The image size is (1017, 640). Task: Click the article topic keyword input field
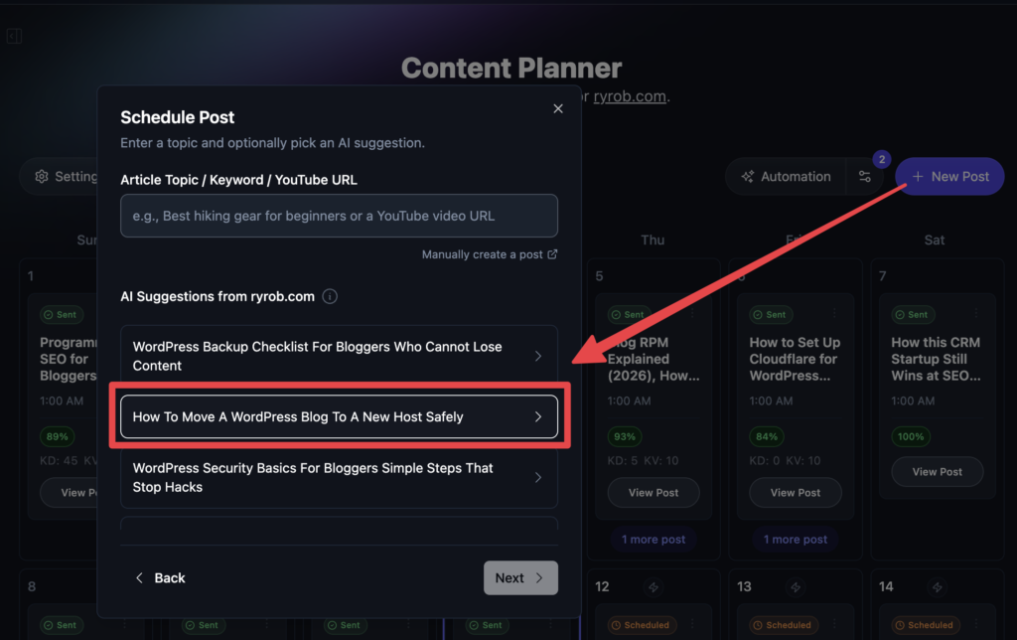[x=339, y=216]
